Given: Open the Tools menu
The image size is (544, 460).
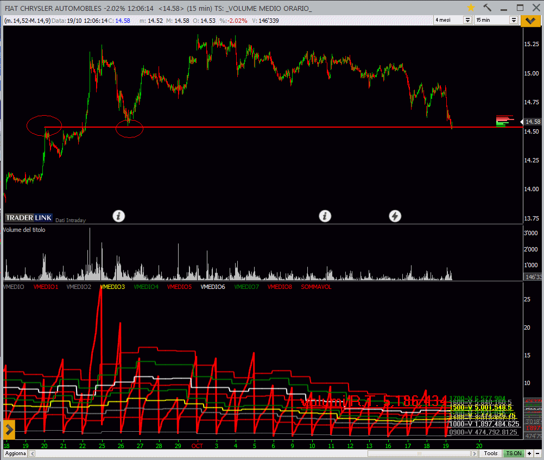Looking at the screenshot, I should [x=491, y=453].
